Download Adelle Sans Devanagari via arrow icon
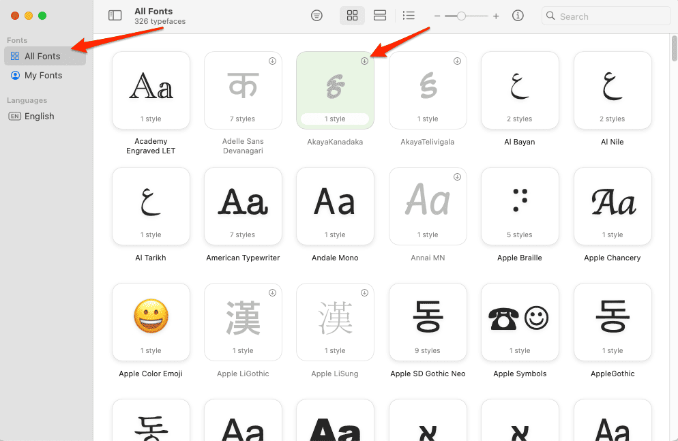Screen dimensions: 678x441 coord(272,61)
